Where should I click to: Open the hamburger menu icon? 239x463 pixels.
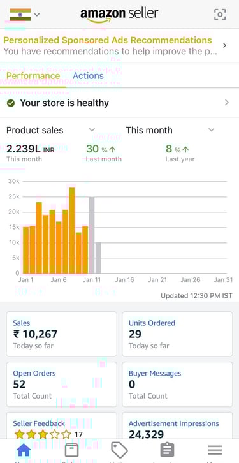[x=215, y=450]
